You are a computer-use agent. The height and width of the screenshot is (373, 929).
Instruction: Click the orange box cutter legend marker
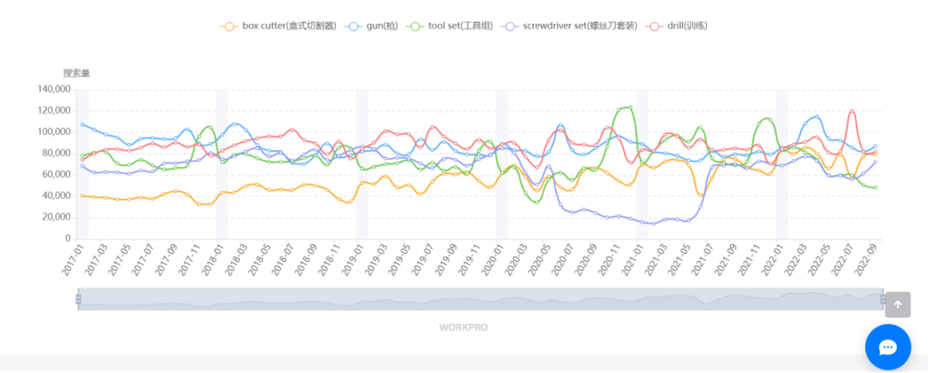coord(229,26)
